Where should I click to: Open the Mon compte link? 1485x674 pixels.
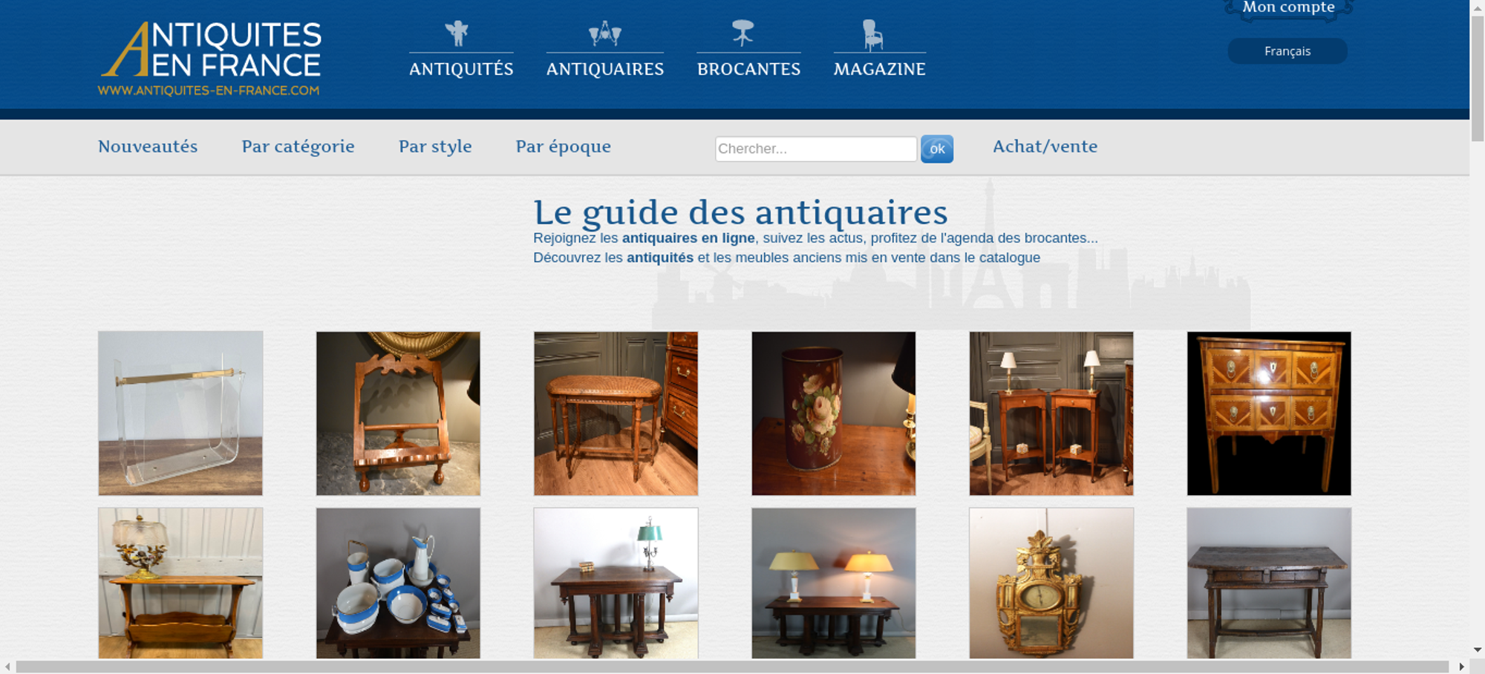click(x=1288, y=7)
